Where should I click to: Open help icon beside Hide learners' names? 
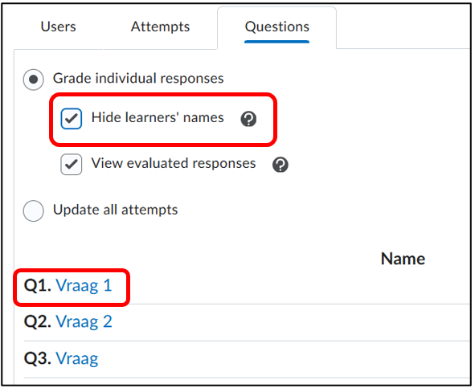(x=248, y=119)
